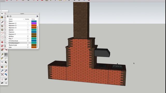The image size is (166, 93).
Task: Select the Фурнитура layer name
Action: coord(13,45)
